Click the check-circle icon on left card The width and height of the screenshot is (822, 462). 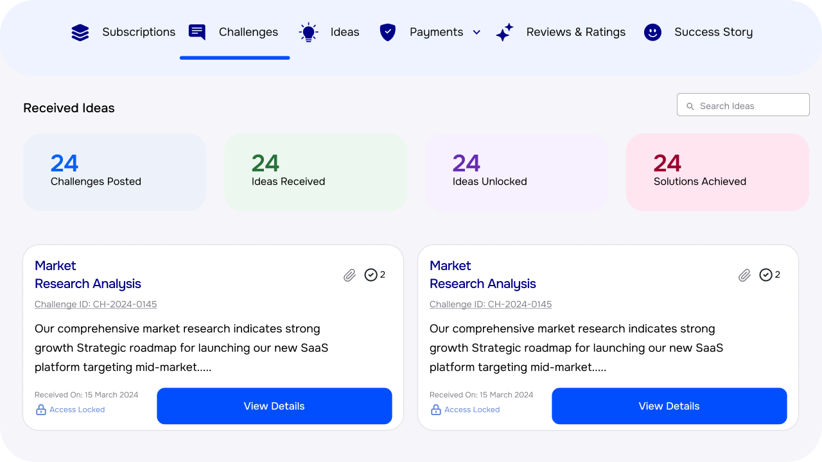click(371, 275)
